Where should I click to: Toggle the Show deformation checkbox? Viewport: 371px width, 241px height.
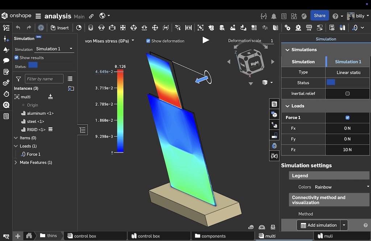(148, 41)
